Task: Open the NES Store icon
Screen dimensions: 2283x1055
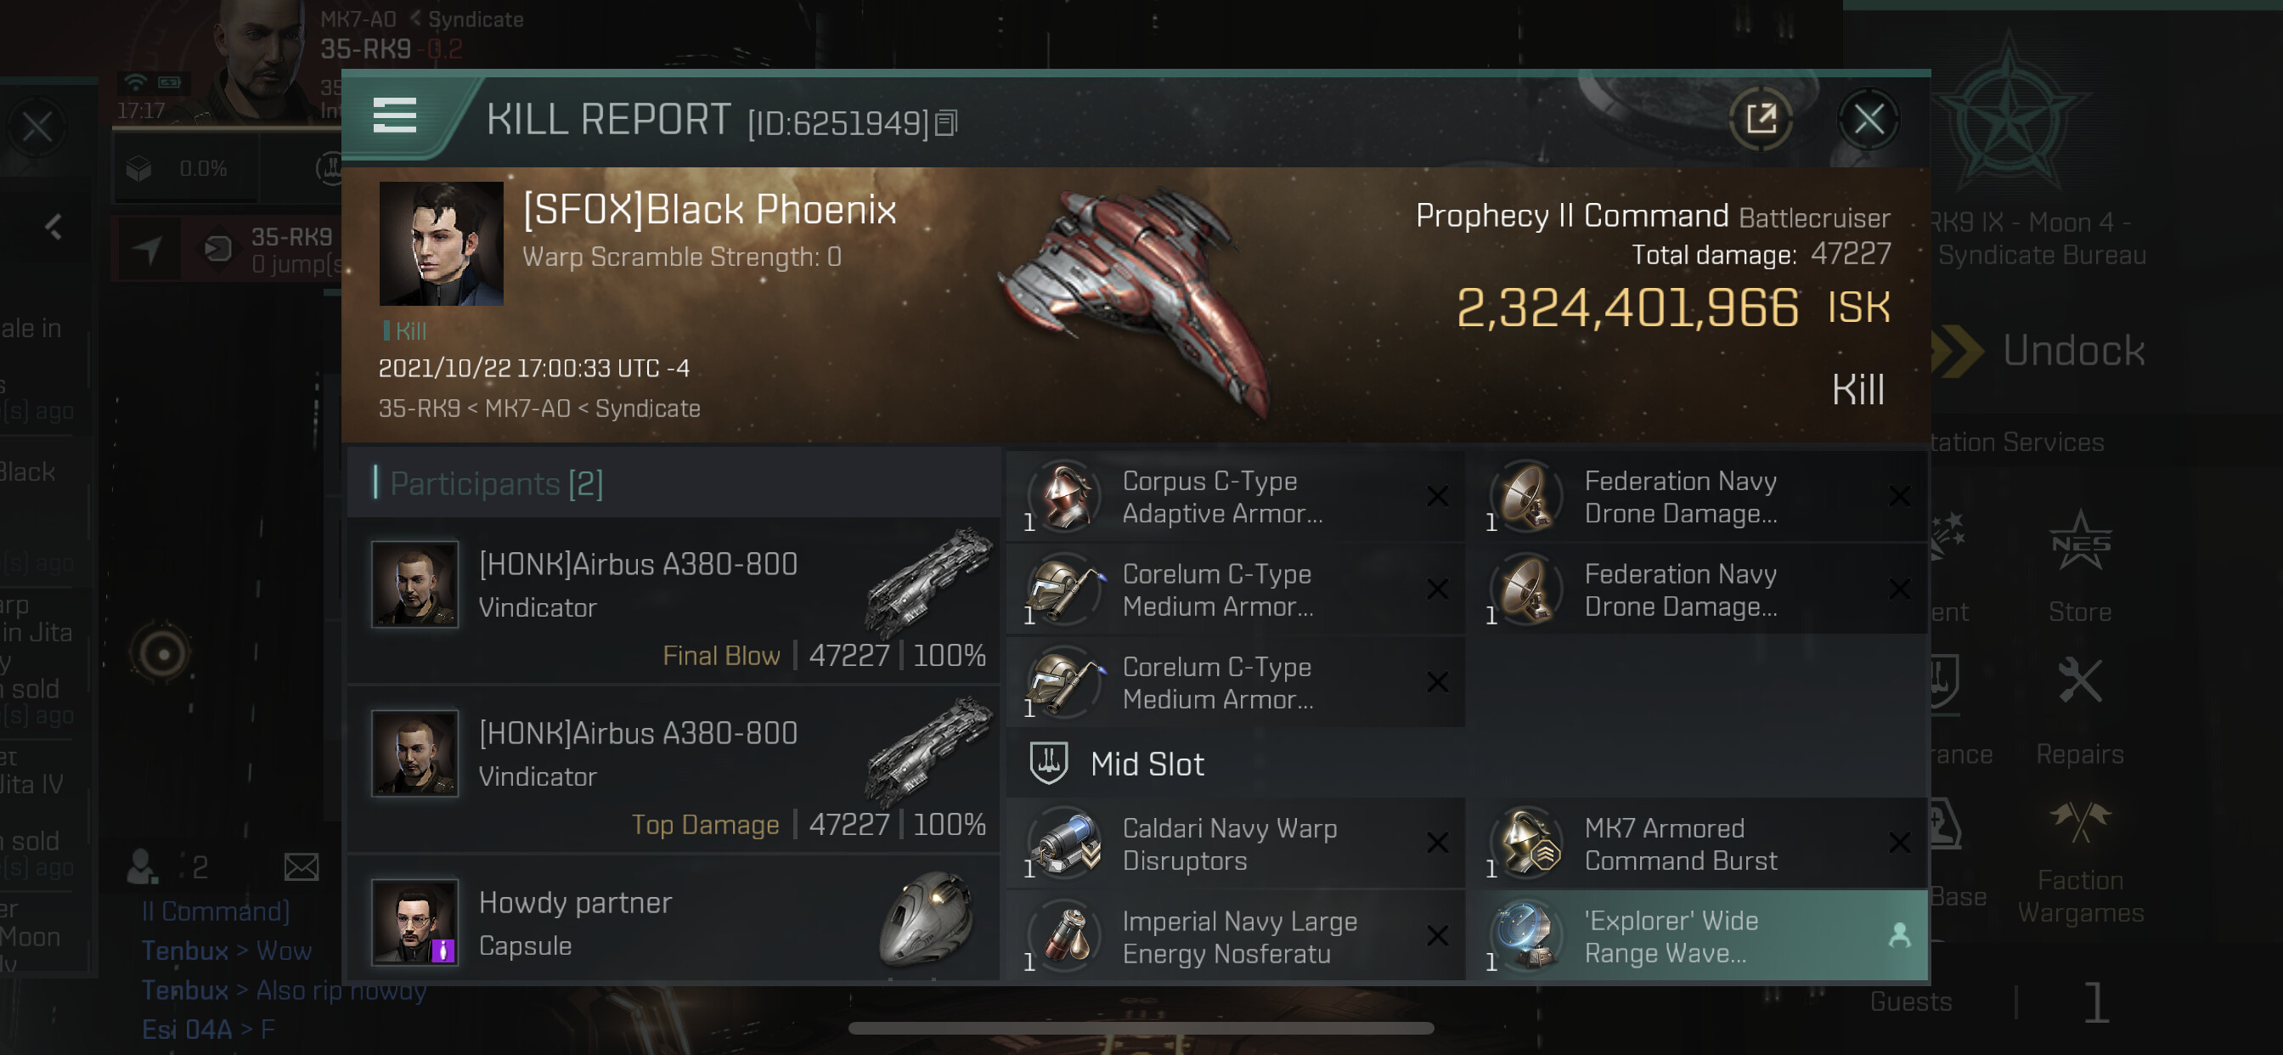Action: (x=2079, y=566)
